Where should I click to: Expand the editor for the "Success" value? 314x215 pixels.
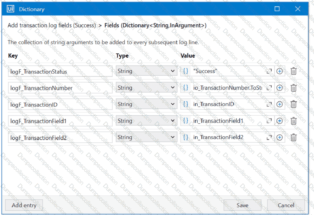[x=269, y=71]
